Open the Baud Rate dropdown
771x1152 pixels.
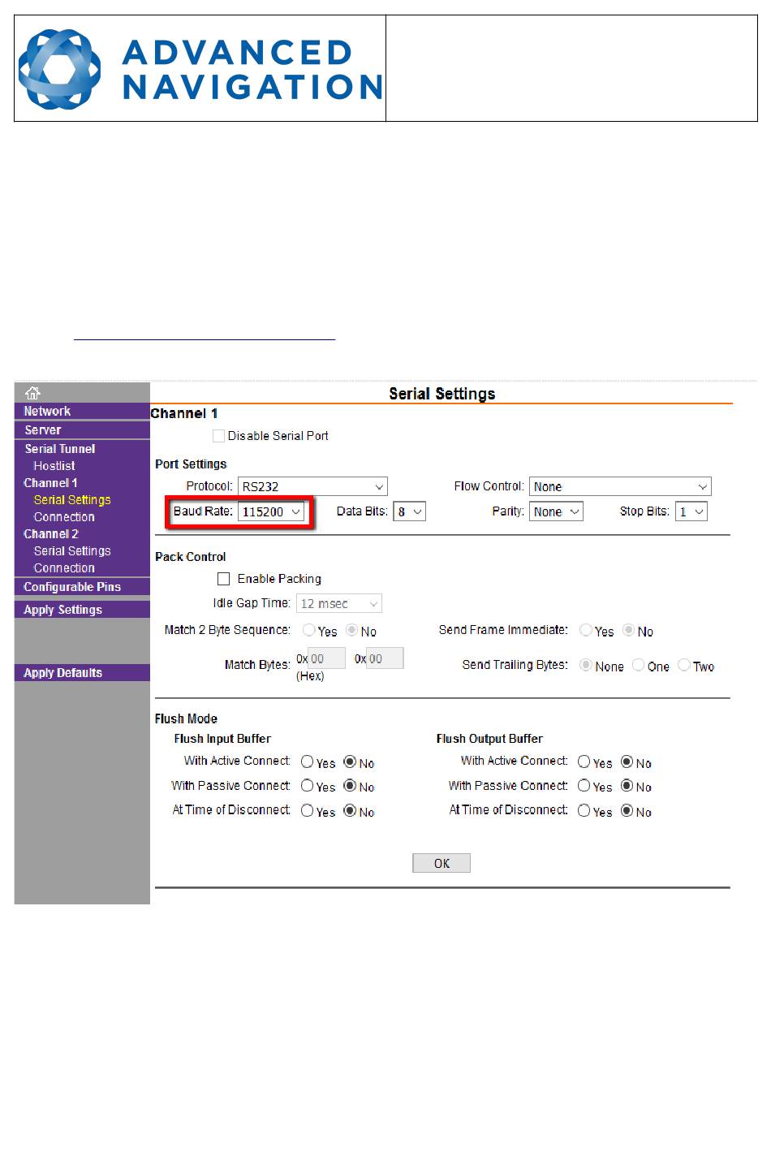pyautogui.click(x=271, y=512)
